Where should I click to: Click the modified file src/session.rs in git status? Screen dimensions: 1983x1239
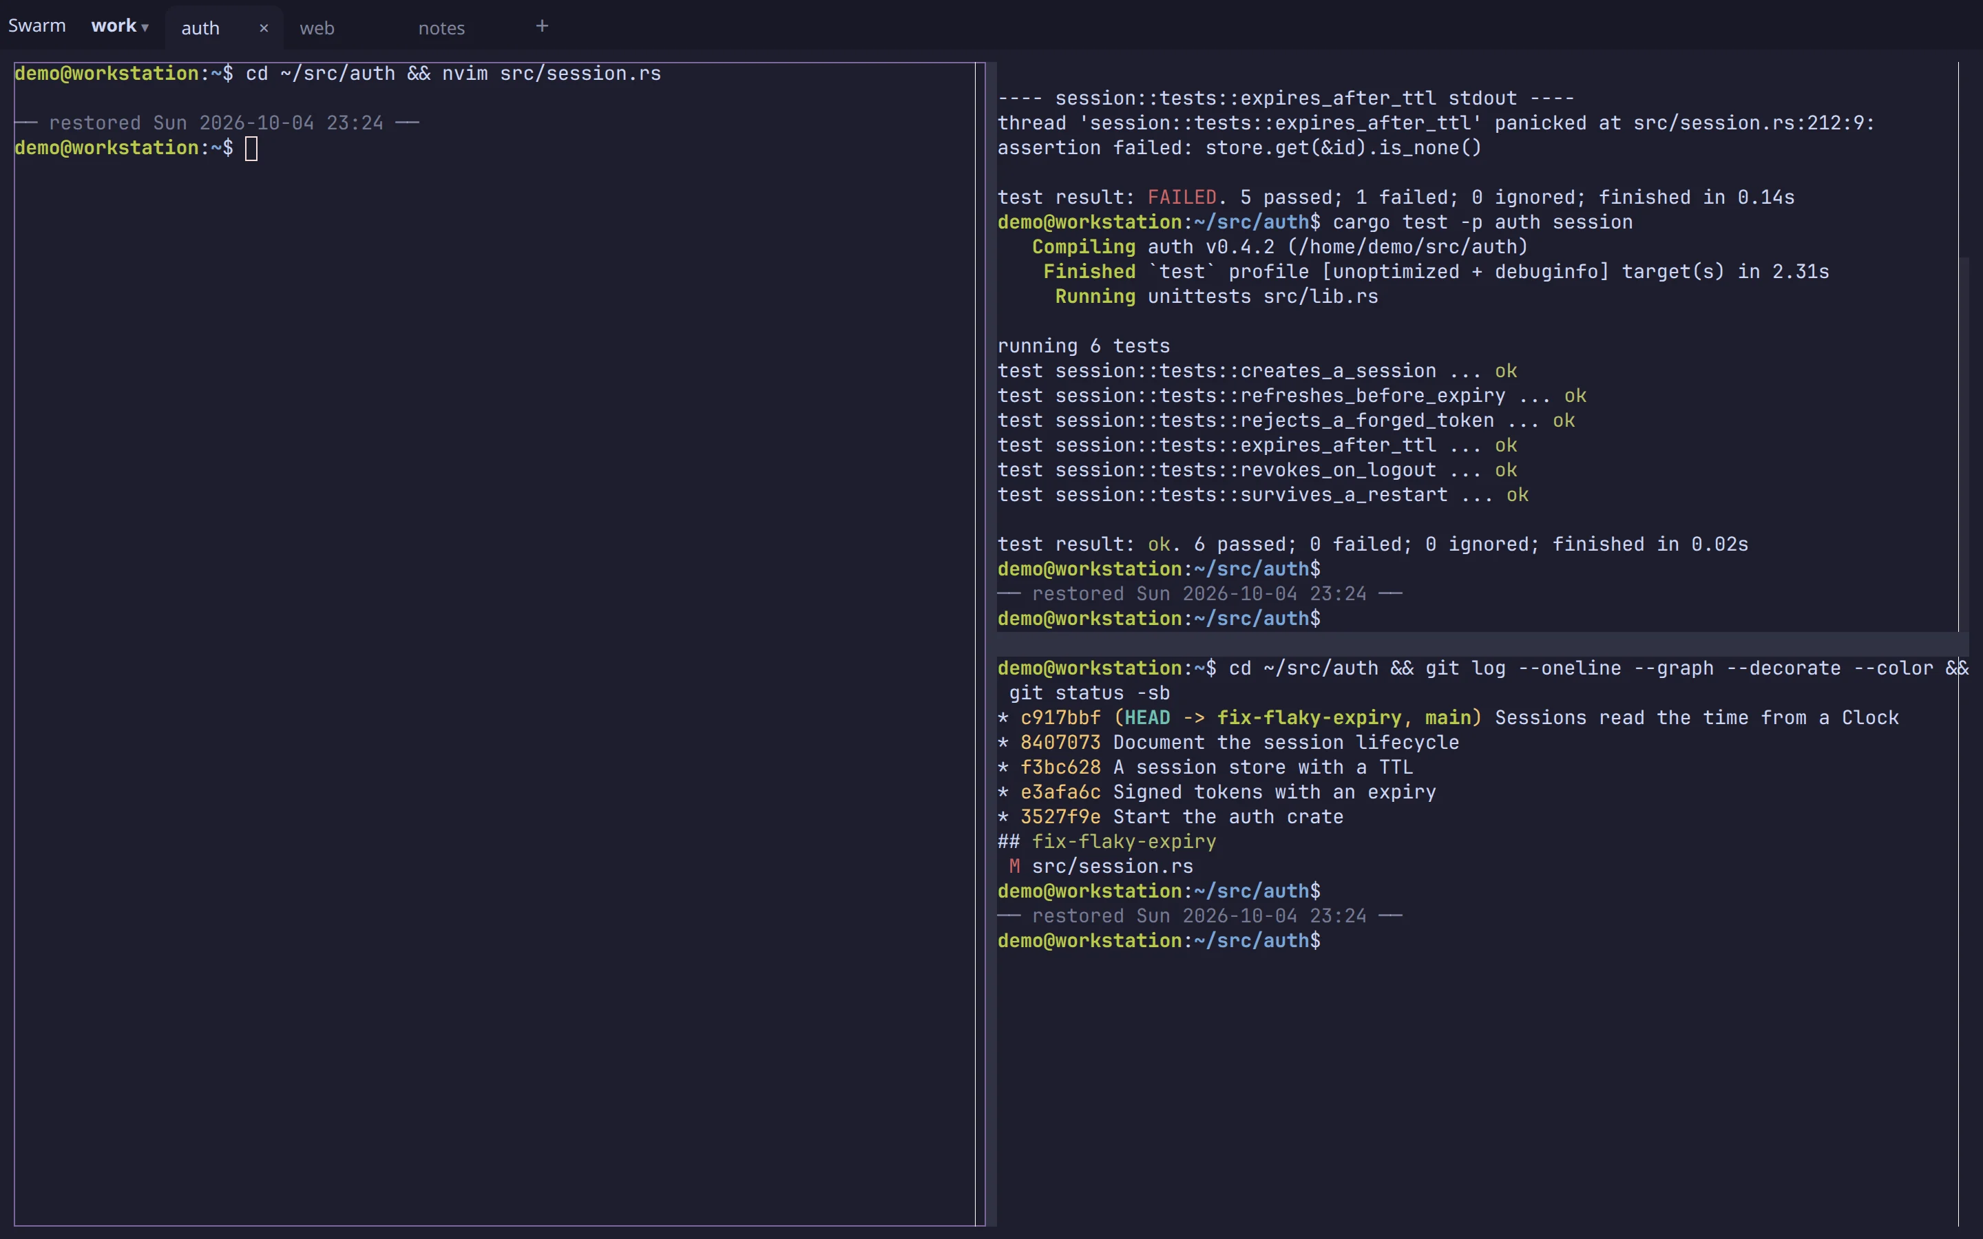(x=1112, y=866)
